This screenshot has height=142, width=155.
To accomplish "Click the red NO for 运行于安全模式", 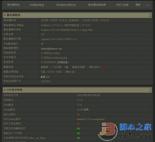I will [78, 124].
